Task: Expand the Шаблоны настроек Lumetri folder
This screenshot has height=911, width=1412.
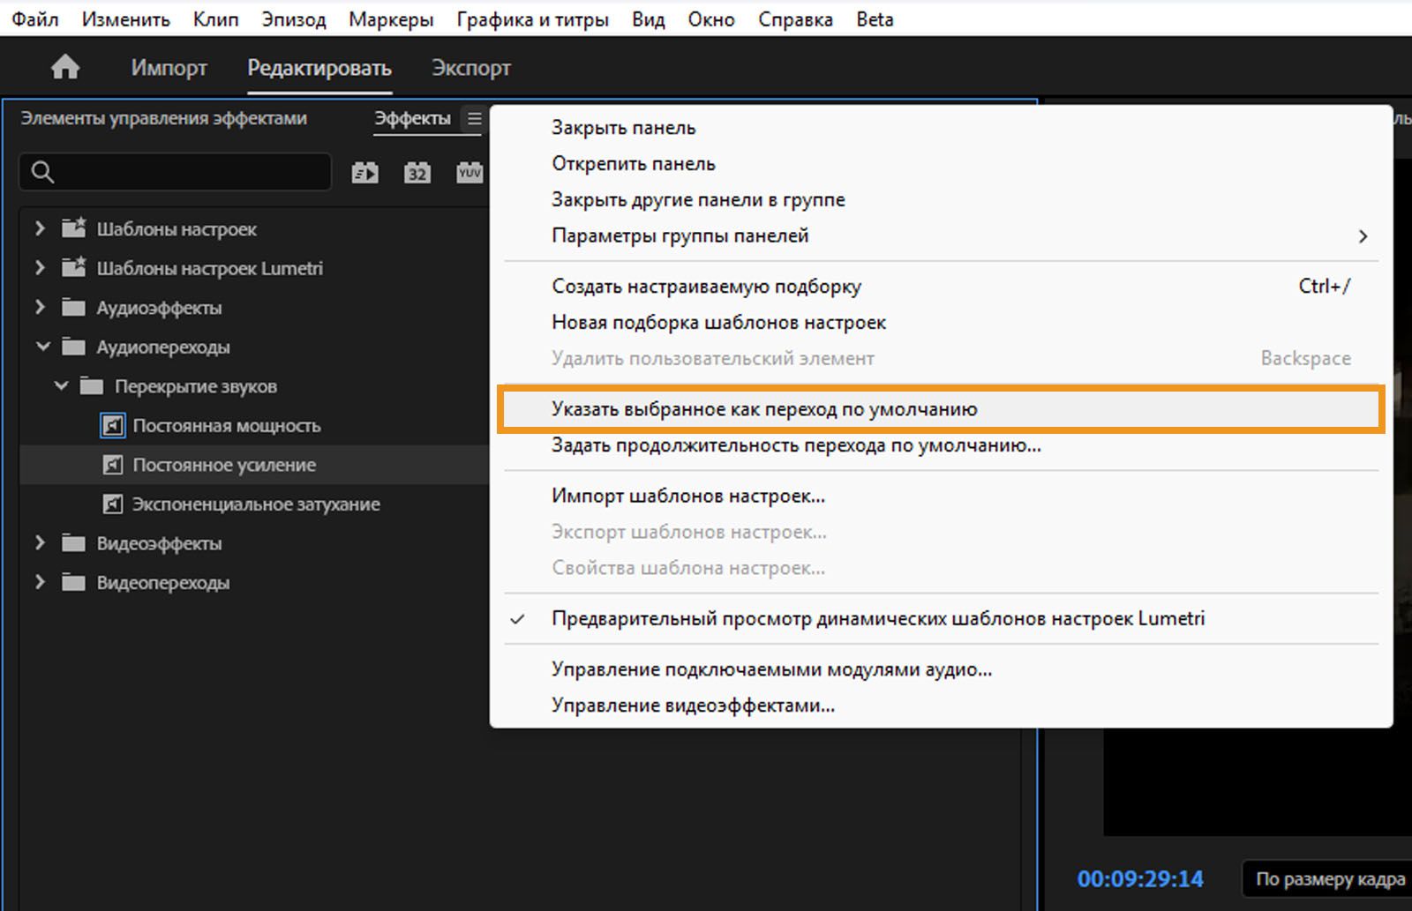Action: [40, 267]
